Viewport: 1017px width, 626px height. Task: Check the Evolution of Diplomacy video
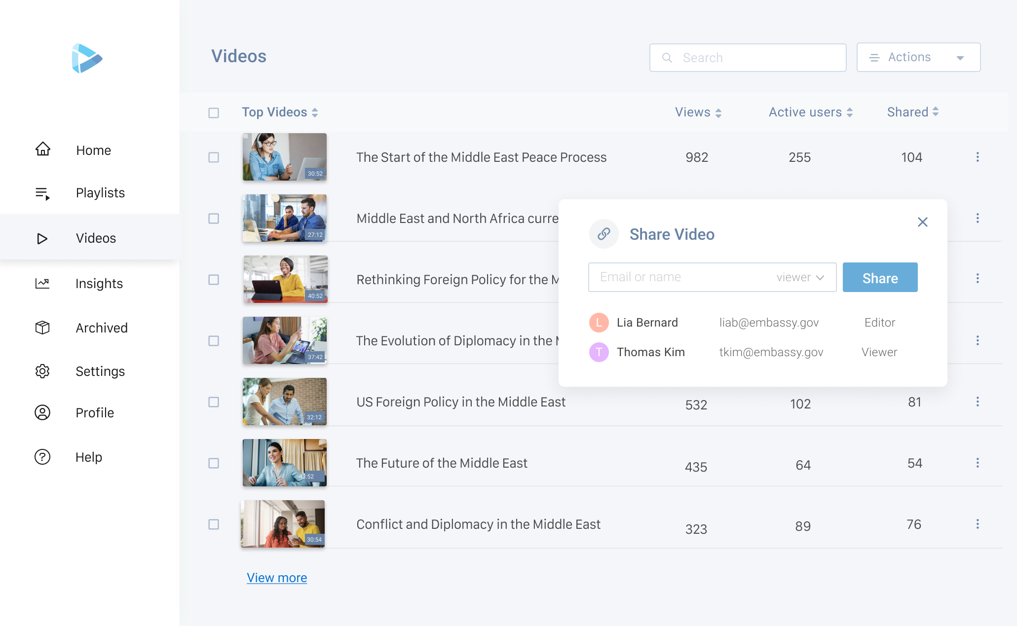tap(214, 341)
